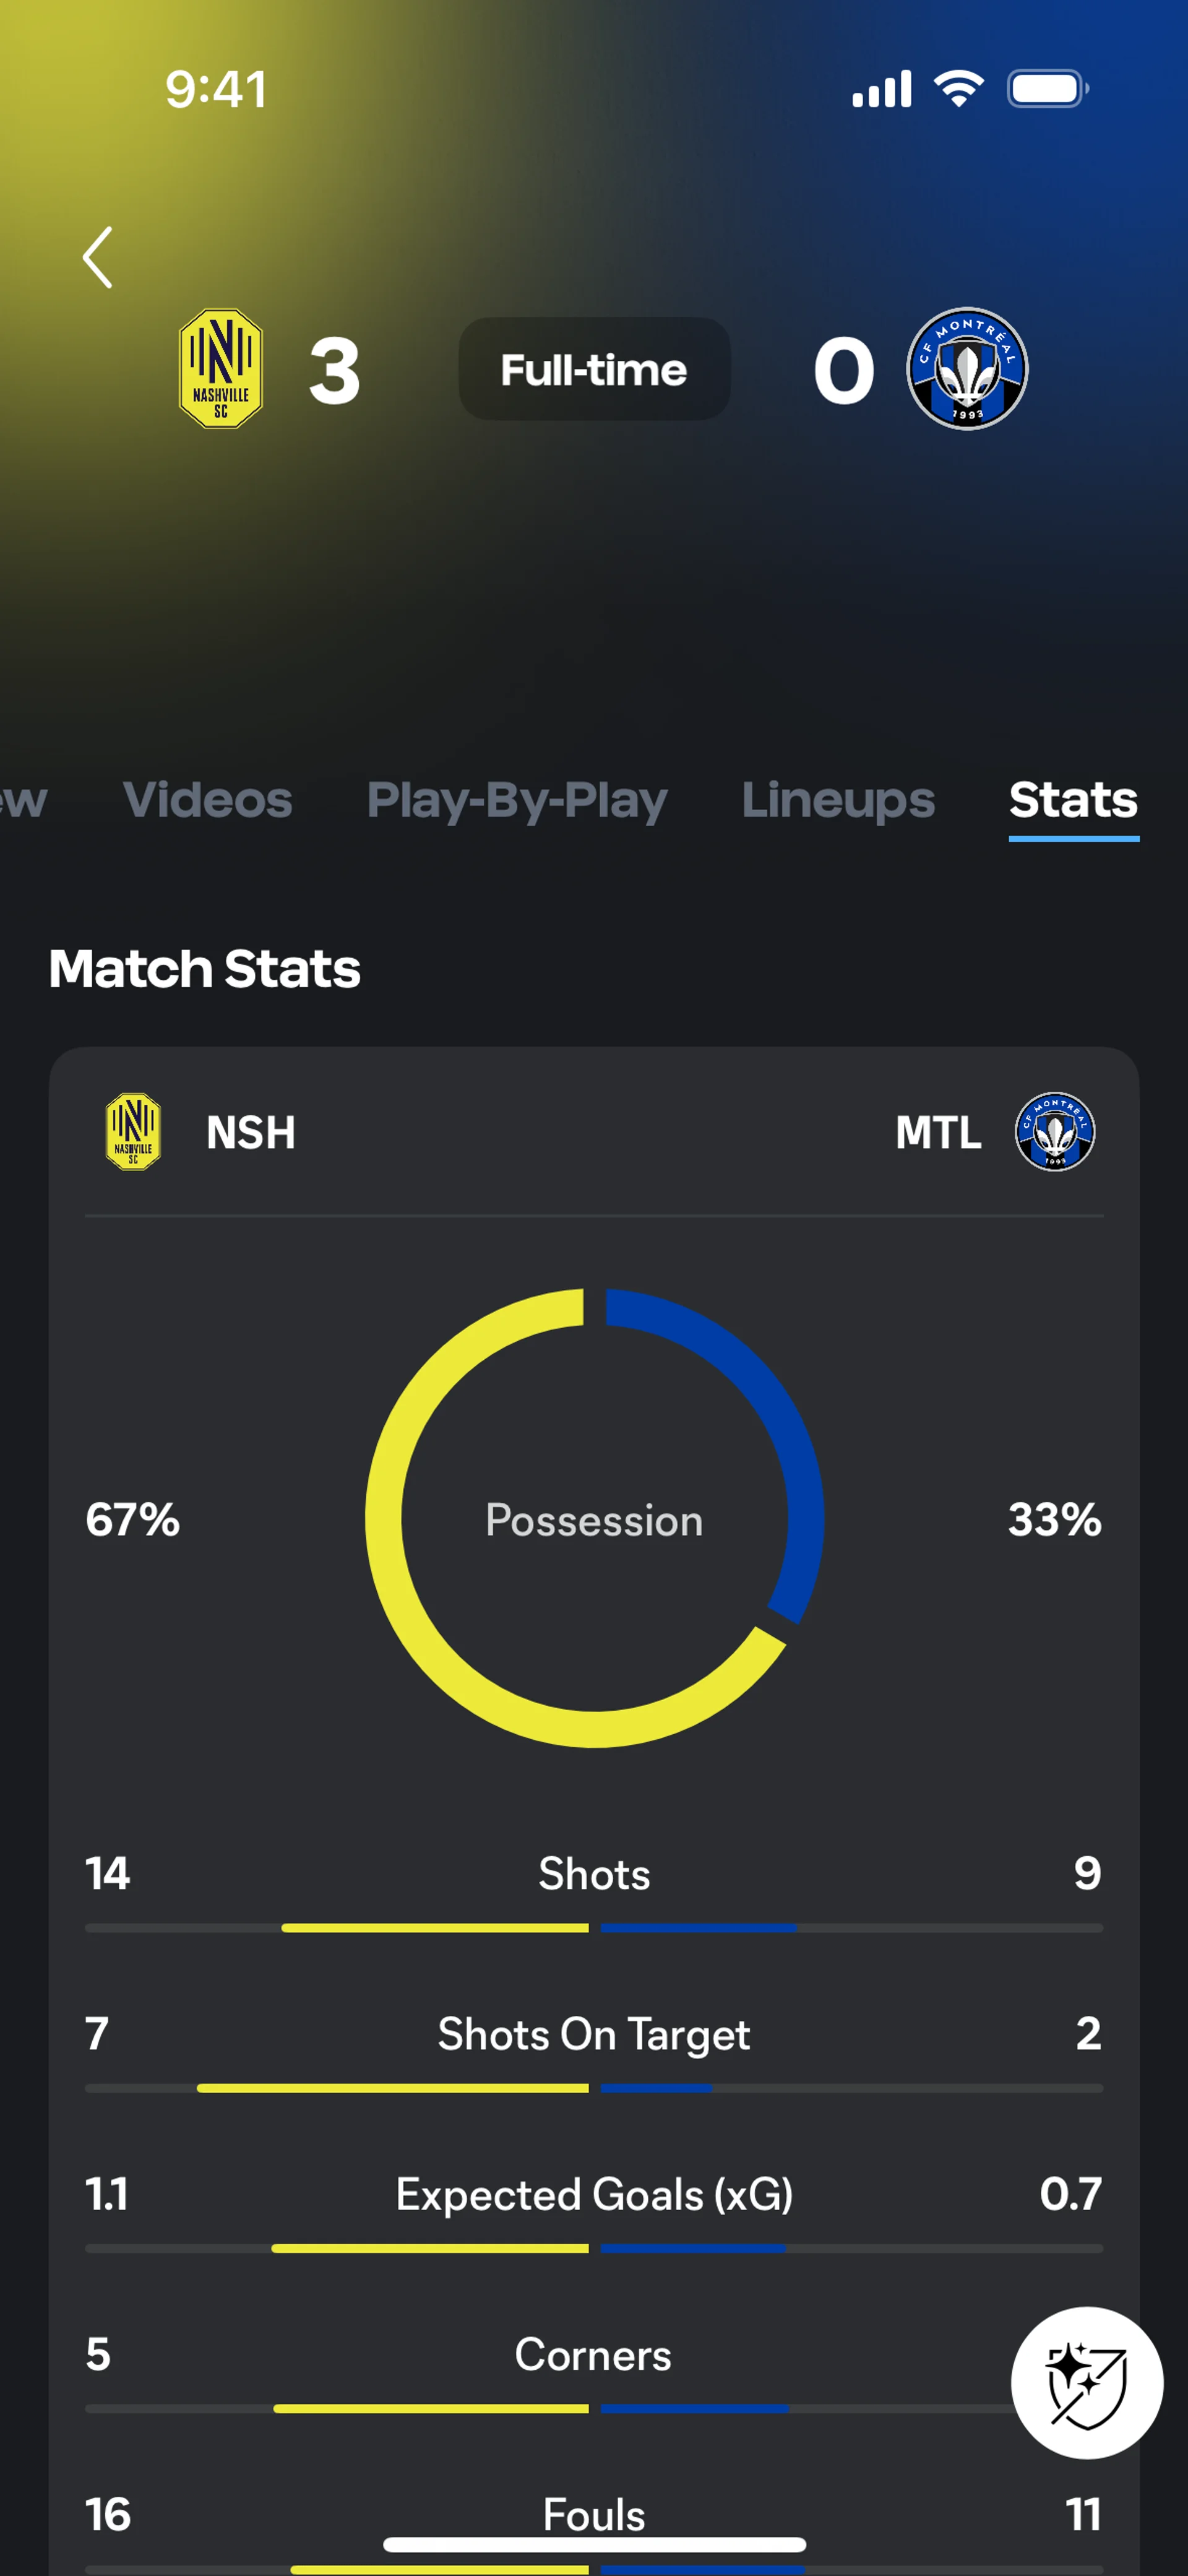Open the Lineups tab
This screenshot has width=1188, height=2576.
point(838,800)
